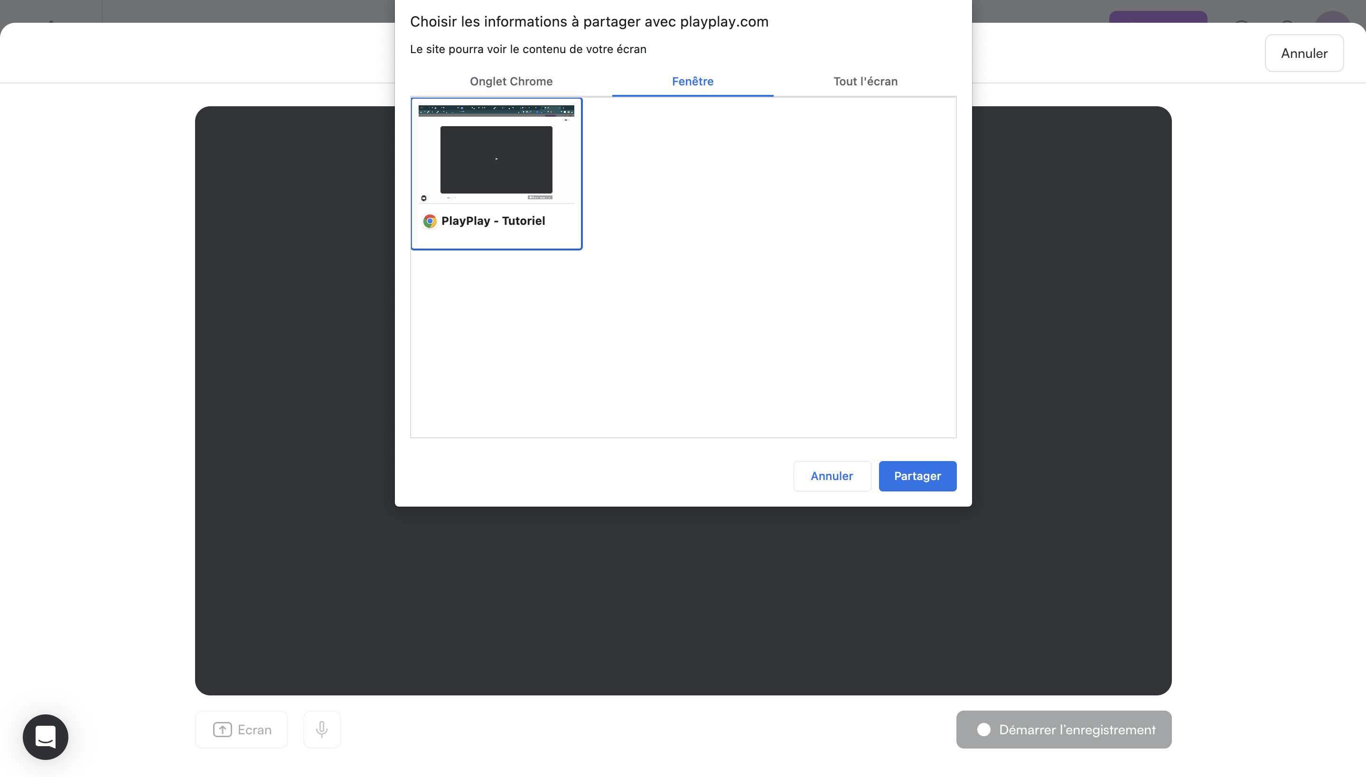Viewport: 1366px width, 777px height.
Task: Click the Ecran screen share button
Action: click(241, 730)
